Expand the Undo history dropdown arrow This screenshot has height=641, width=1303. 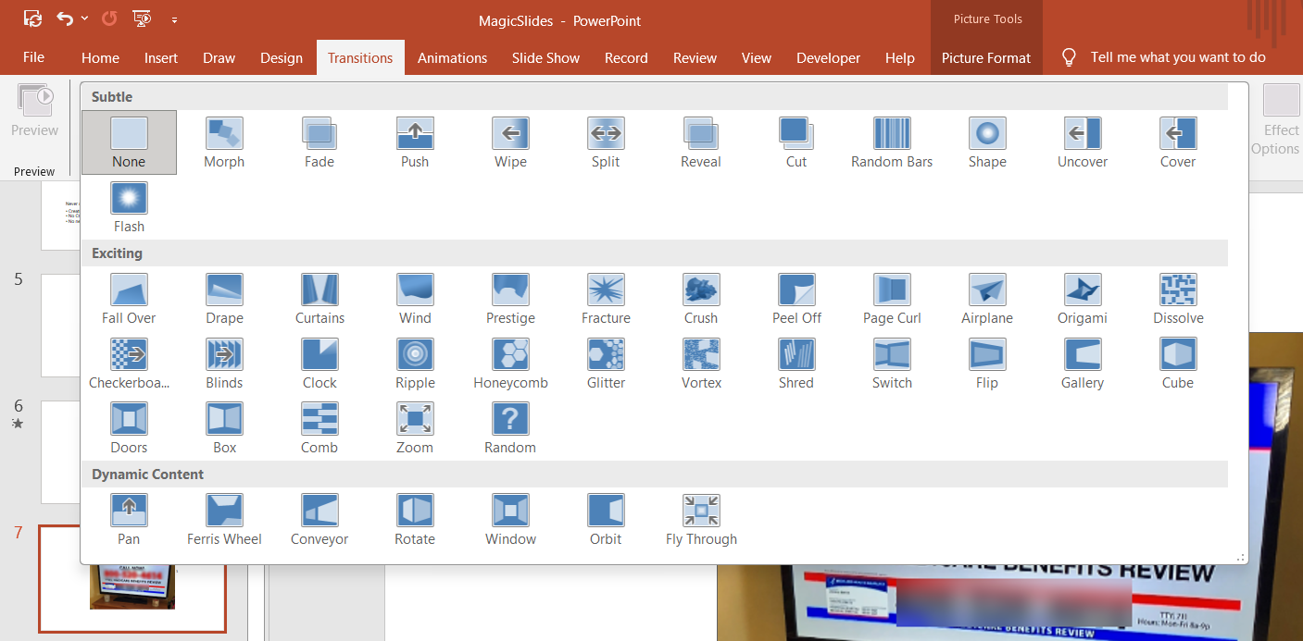85,19
